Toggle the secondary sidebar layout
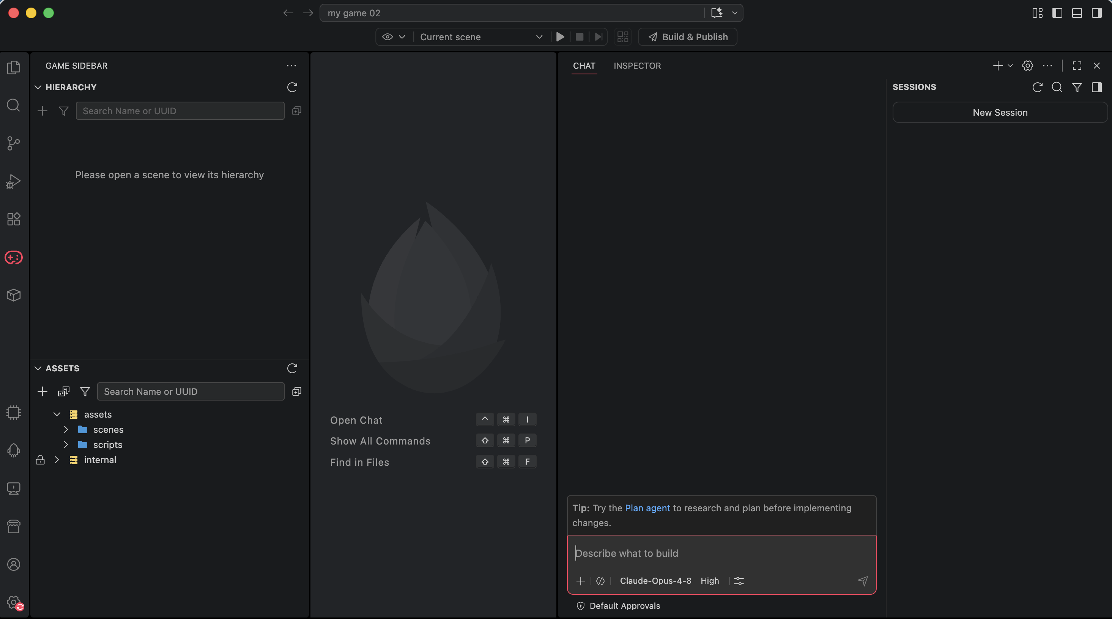 point(1097,13)
